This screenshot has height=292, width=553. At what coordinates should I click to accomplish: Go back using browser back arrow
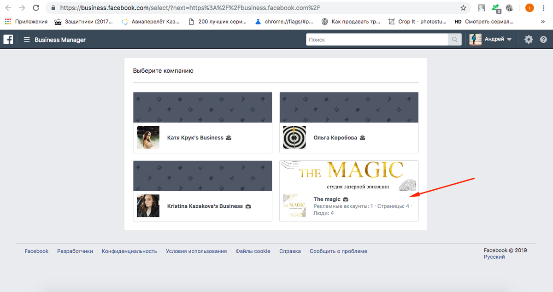[9, 8]
